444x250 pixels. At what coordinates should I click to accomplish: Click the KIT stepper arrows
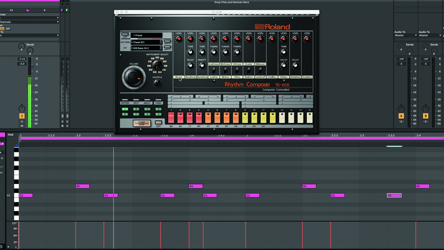pyautogui.click(x=161, y=48)
